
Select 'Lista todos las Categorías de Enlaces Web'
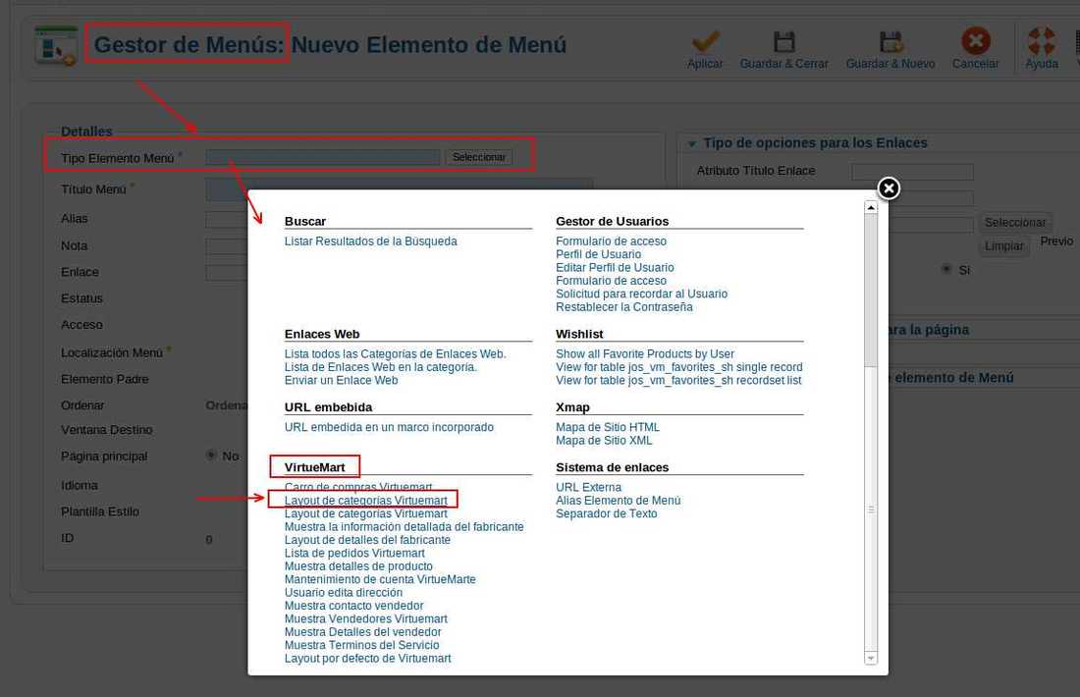[x=396, y=353]
